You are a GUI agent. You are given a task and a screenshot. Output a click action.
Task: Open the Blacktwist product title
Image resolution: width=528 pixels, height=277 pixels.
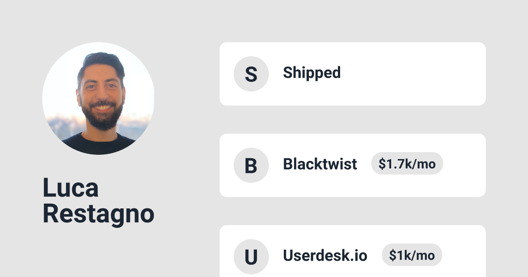click(320, 164)
